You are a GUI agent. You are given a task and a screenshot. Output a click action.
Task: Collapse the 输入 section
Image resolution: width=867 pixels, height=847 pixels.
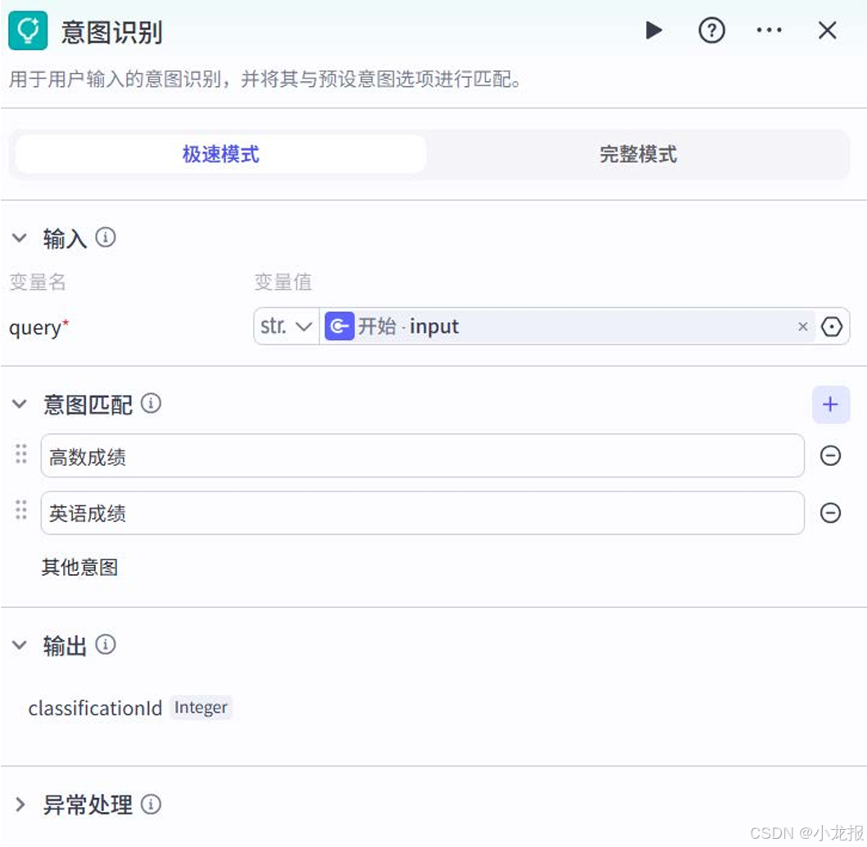pos(19,238)
